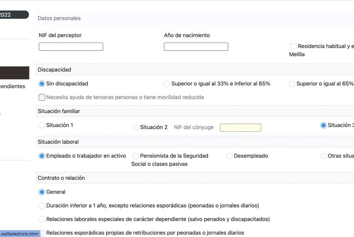Select the "Sin discapacidad" radio button
Viewport: 354px width, 237px height.
point(42,84)
